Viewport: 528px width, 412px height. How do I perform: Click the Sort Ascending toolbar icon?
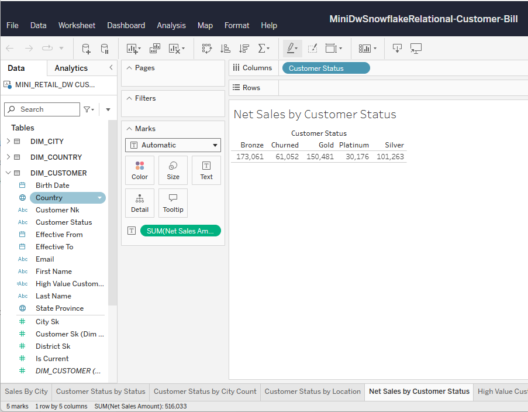(x=225, y=49)
